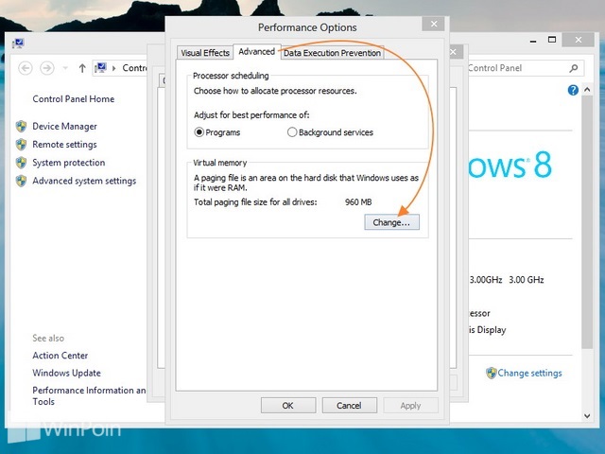This screenshot has width=605, height=454.
Task: Click the 'Total paging file size for all drives:' label
Action: 255,201
